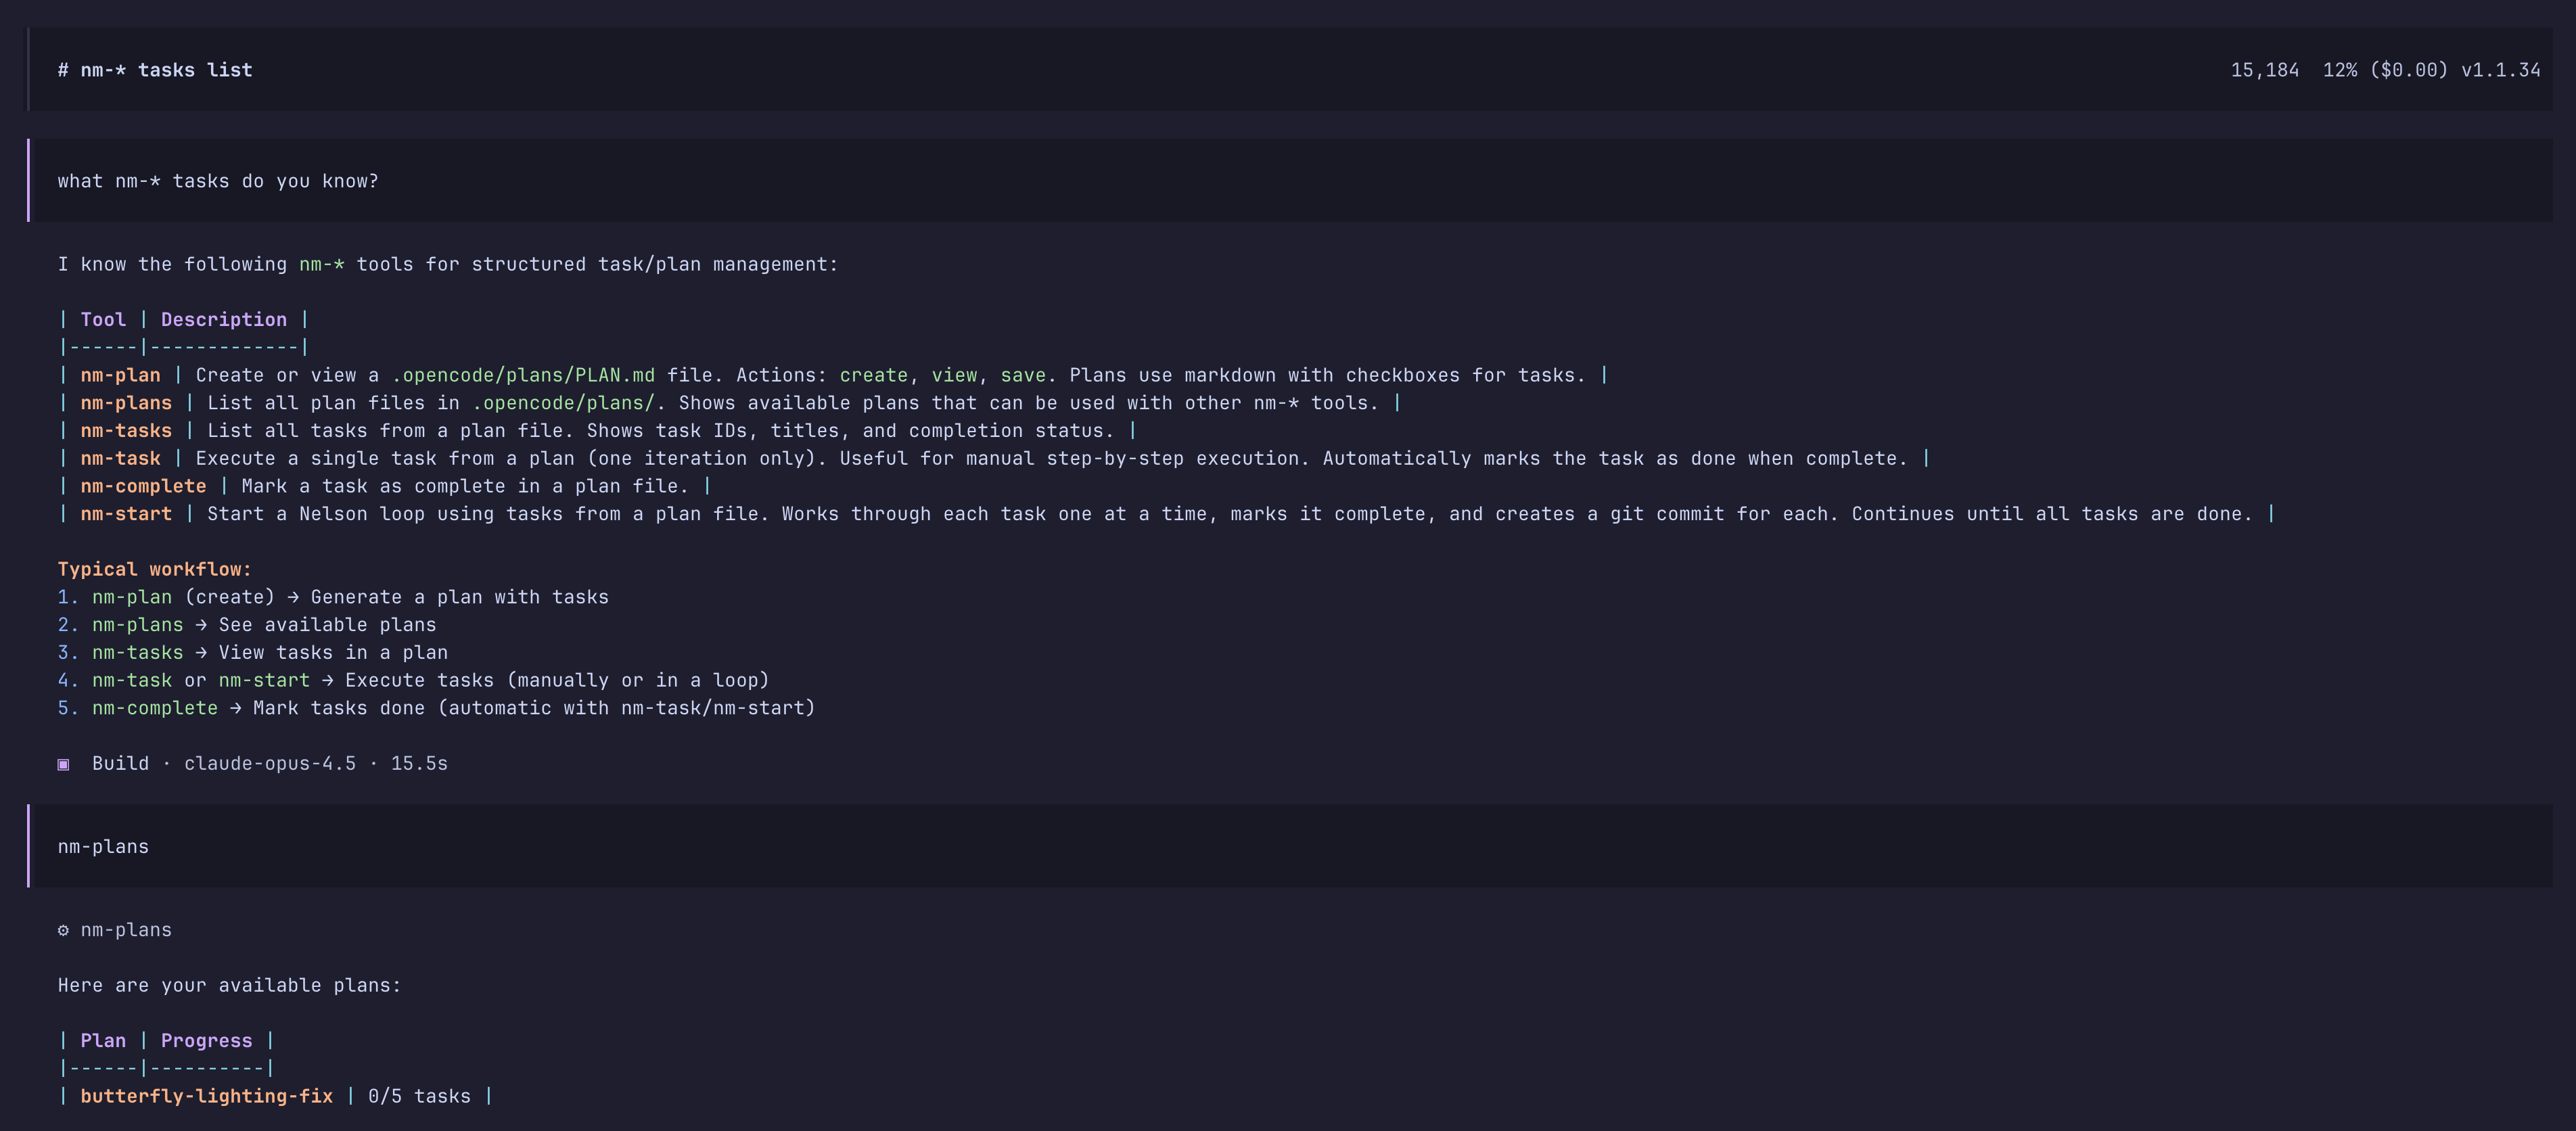
Task: Click the context usage '12% ($0.00)'
Action: point(2385,70)
